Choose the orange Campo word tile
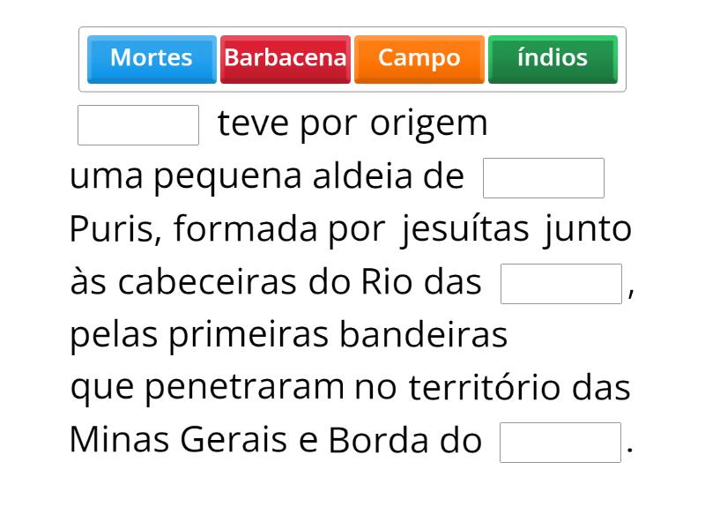 419,58
